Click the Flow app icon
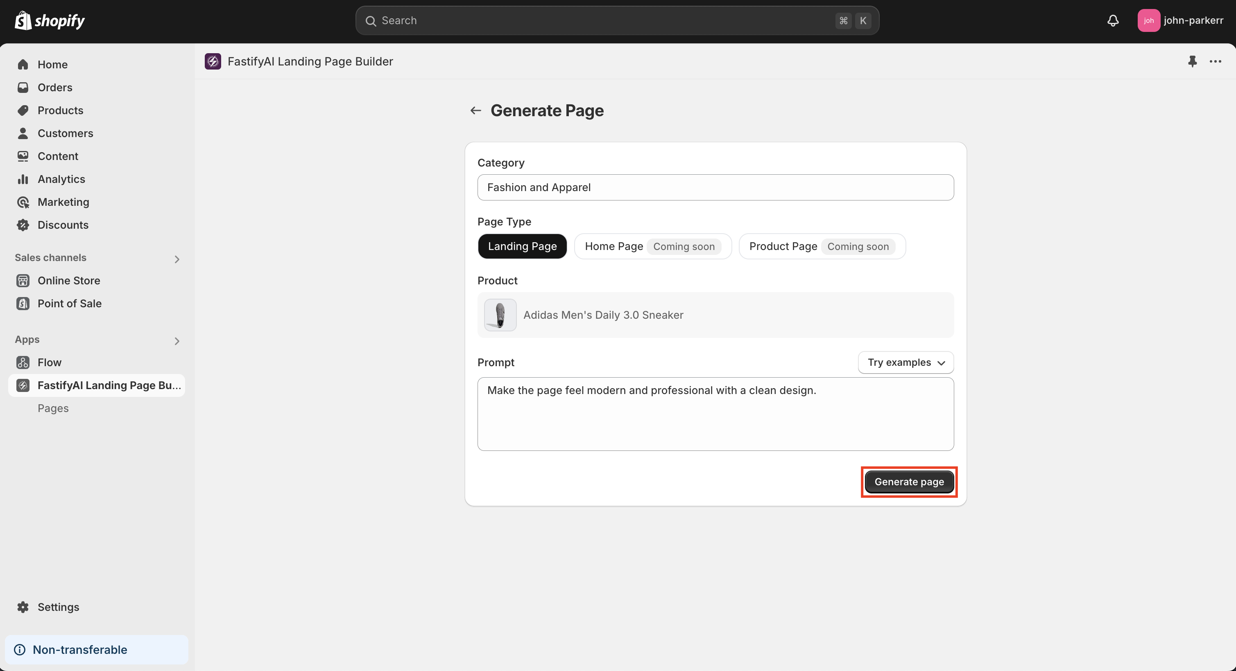1236x671 pixels. 23,363
